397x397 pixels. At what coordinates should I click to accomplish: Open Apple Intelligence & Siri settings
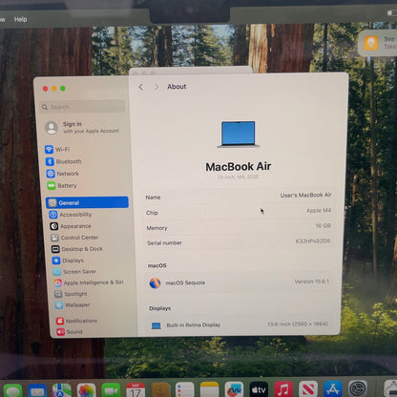pos(89,282)
